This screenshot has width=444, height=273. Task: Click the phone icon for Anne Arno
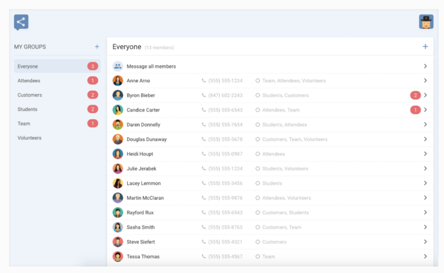click(204, 81)
